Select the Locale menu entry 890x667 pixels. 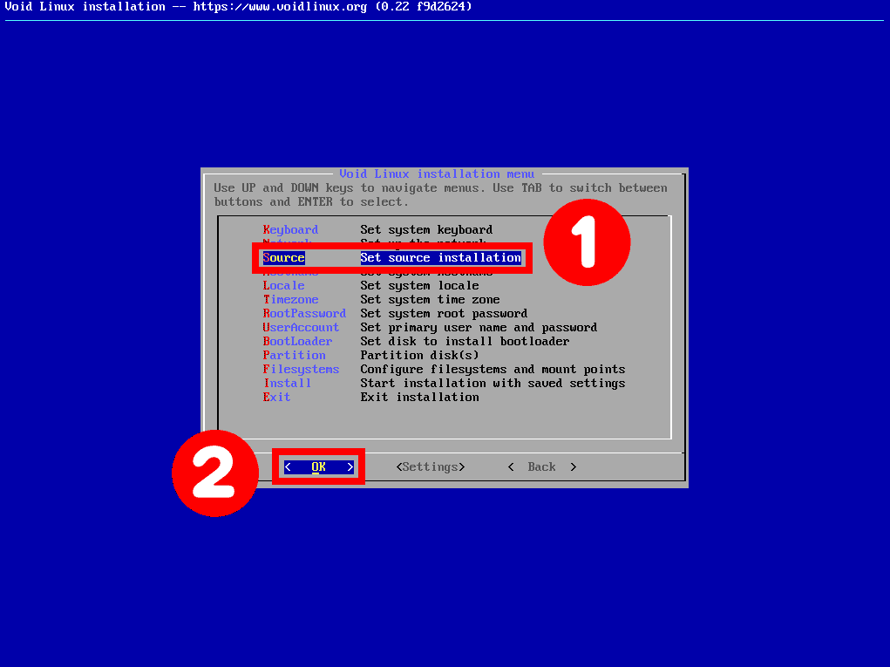tap(370, 285)
